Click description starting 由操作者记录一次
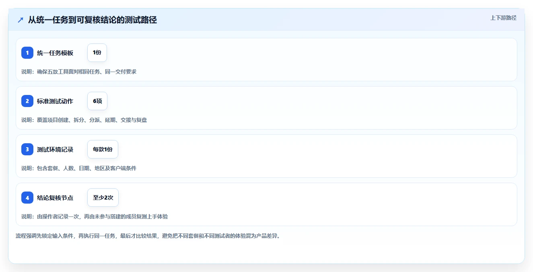Viewport: 533px width, 272px height. click(x=95, y=216)
